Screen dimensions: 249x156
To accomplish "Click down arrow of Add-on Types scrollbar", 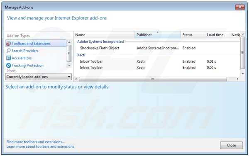I will coord(69,65).
